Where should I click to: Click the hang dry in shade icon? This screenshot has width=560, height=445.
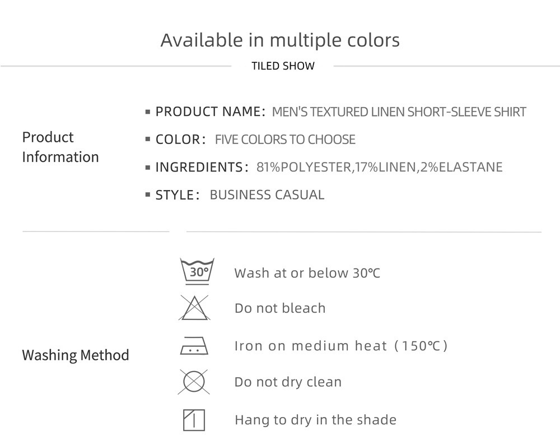(x=194, y=420)
